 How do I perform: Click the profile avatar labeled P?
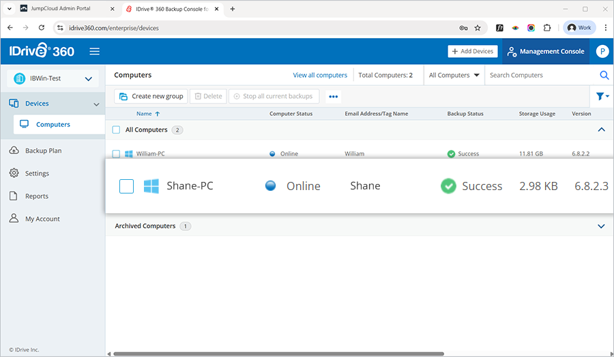click(602, 52)
